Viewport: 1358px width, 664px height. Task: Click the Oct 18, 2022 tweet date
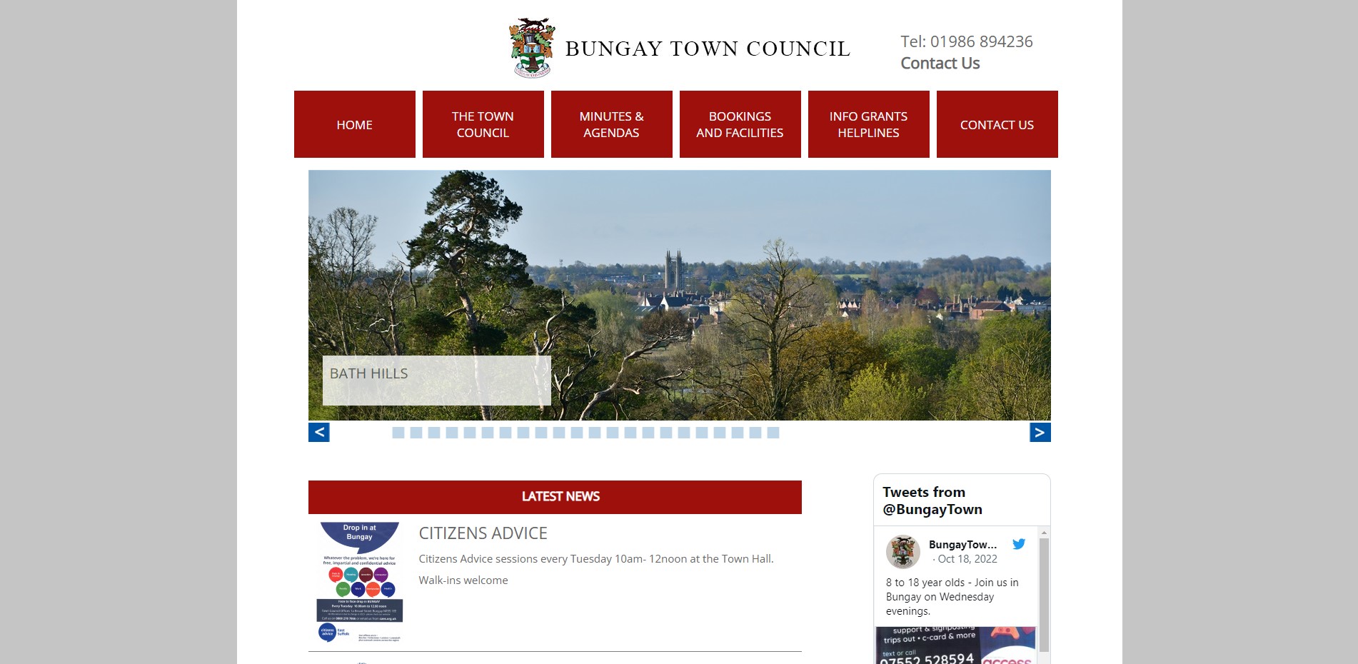[x=967, y=559]
